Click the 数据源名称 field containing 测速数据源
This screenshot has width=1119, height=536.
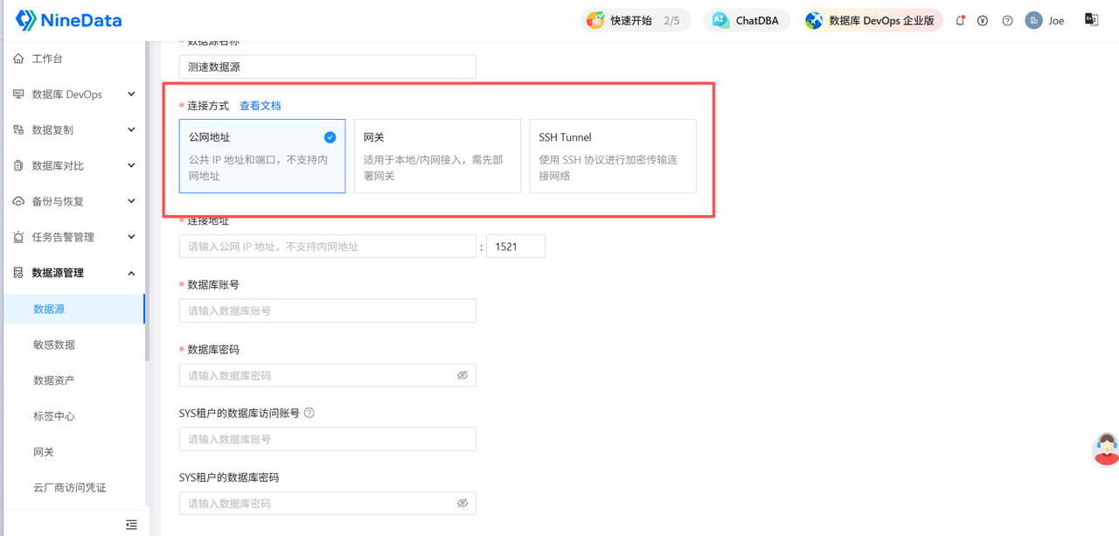point(328,66)
